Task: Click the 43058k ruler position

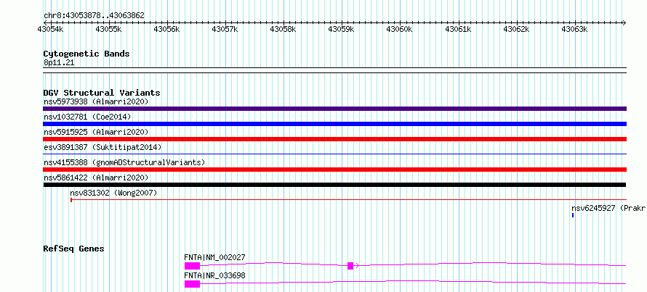Action: [x=283, y=30]
